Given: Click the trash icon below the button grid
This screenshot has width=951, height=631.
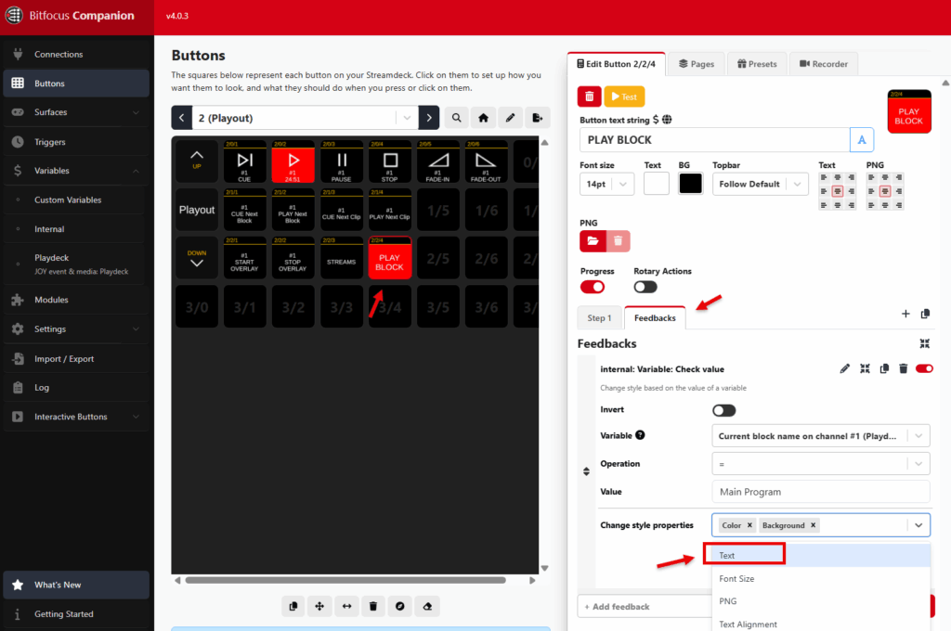Looking at the screenshot, I should [372, 606].
